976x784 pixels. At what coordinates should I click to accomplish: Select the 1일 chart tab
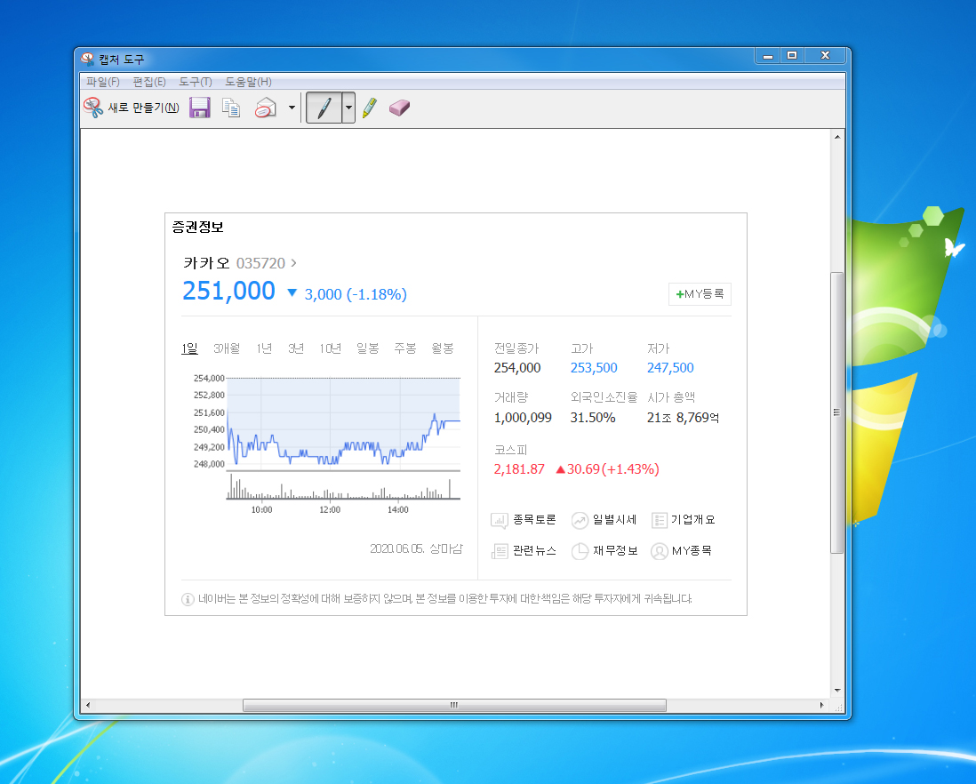click(189, 348)
